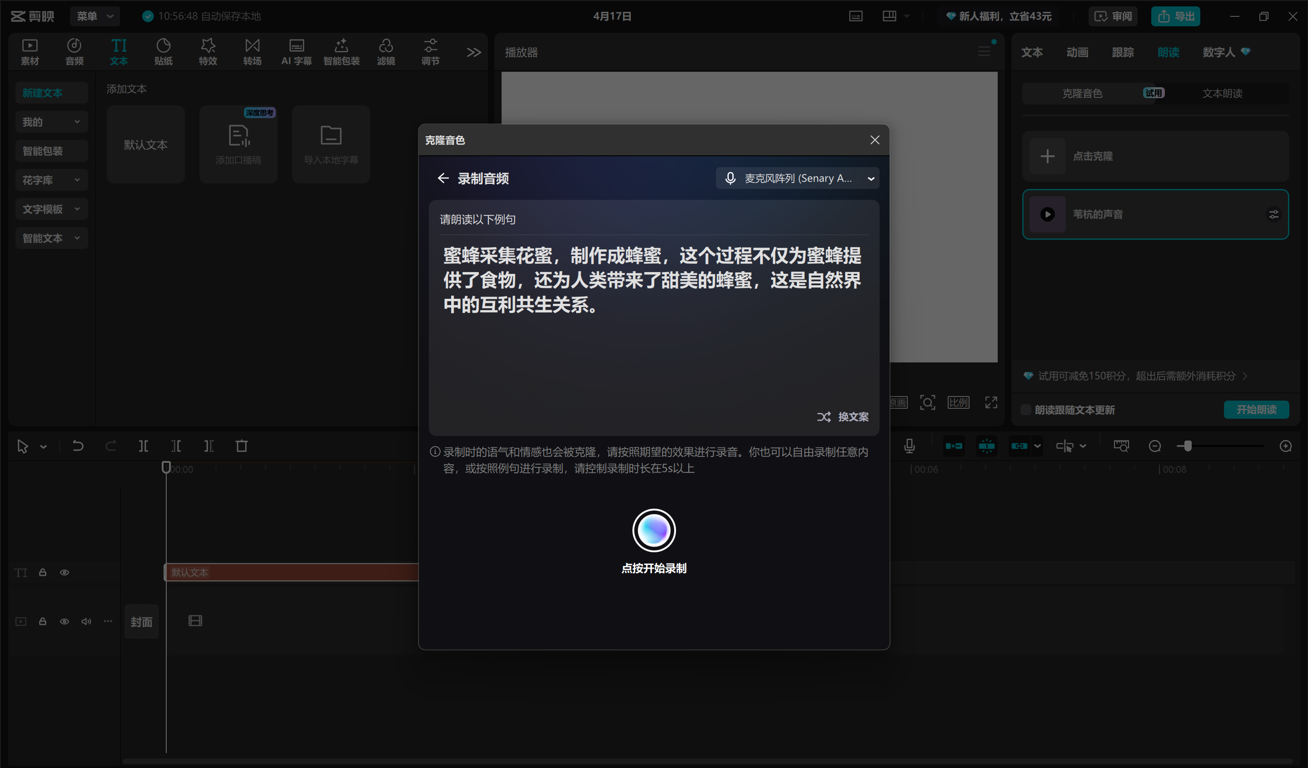Click the timeline zoom slider handle
The image size is (1308, 768).
point(1188,446)
